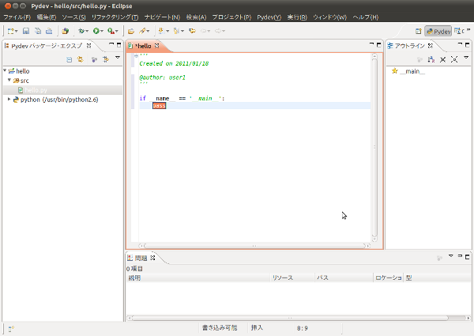Open the Next Annotation dropdown arrow
This screenshot has height=336, width=474.
point(167,31)
